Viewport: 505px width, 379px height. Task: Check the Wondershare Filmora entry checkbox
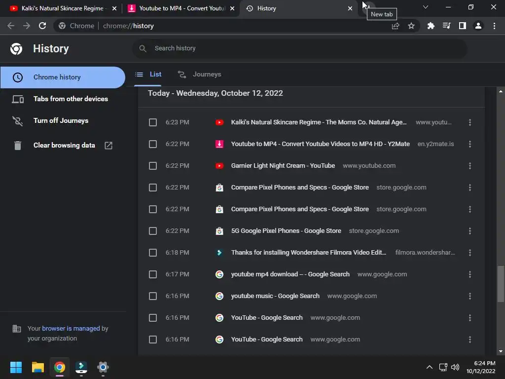click(153, 253)
